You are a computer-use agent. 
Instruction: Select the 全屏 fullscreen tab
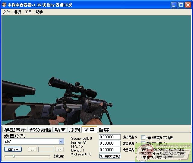(x=104, y=130)
